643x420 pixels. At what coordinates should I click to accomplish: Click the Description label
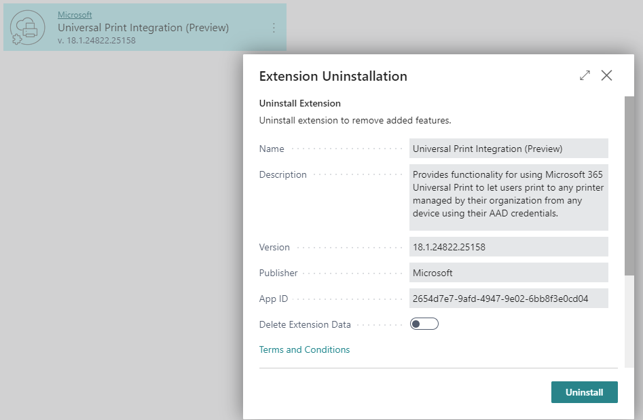(x=282, y=174)
